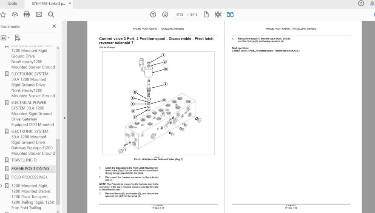Toggle two-page view mode
The width and height of the screenshot is (375, 213).
pyautogui.click(x=230, y=14)
